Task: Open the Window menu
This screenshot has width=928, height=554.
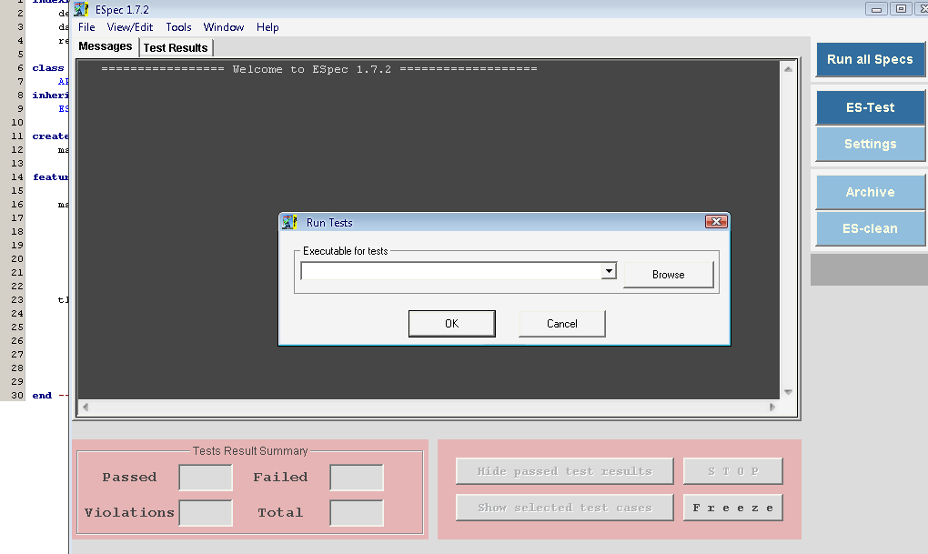Action: tap(224, 27)
